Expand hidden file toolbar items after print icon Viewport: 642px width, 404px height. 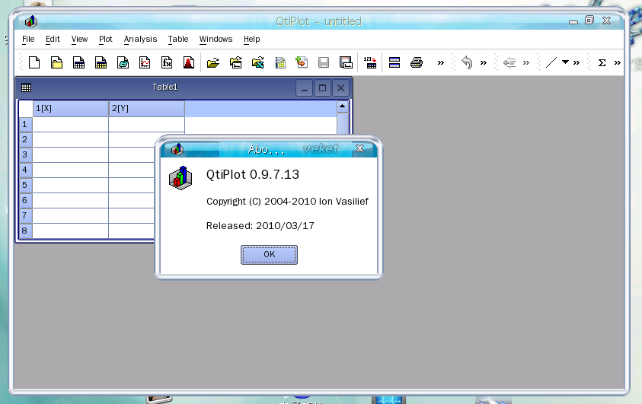coord(440,62)
